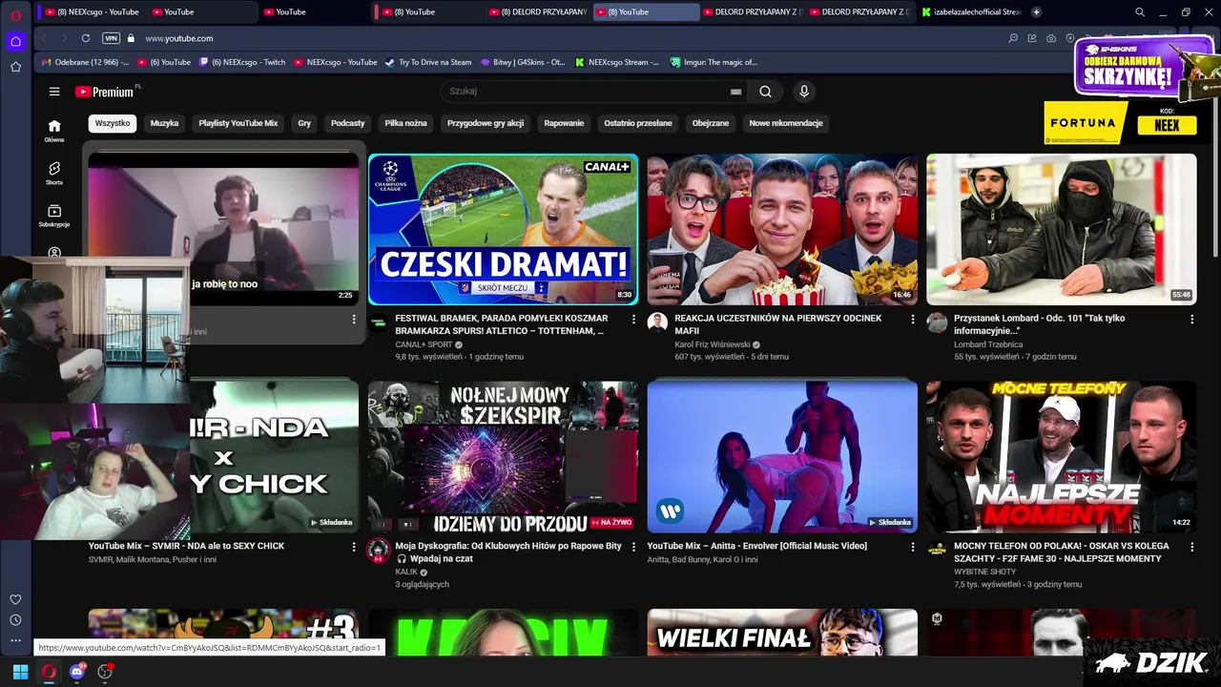Viewport: 1221px width, 687px height.
Task: Open tab search magnifier in title bar
Action: click(1139, 11)
